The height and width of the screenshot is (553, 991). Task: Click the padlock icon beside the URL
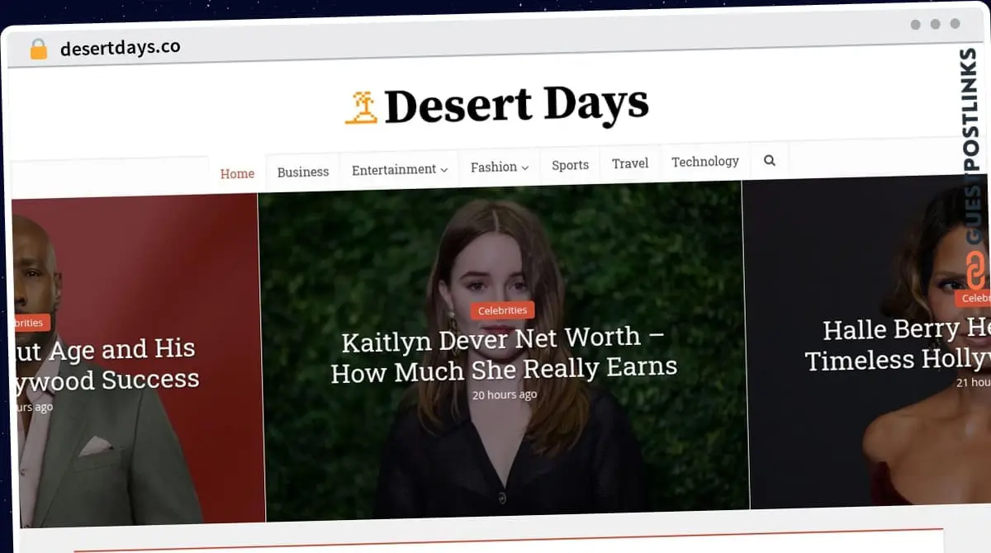[x=38, y=50]
